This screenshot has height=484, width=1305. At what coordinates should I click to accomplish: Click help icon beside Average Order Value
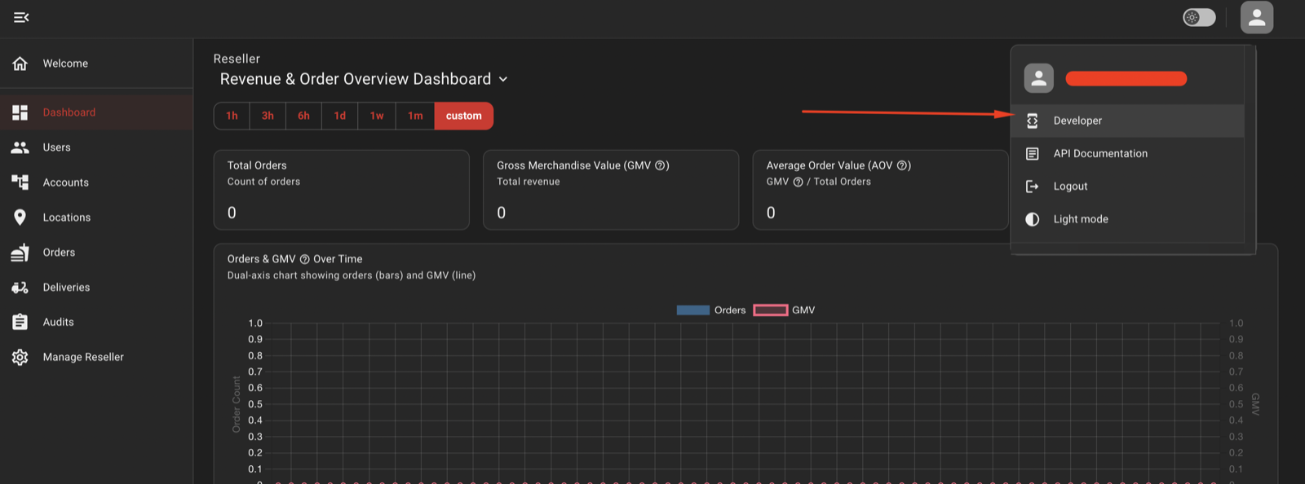click(902, 165)
